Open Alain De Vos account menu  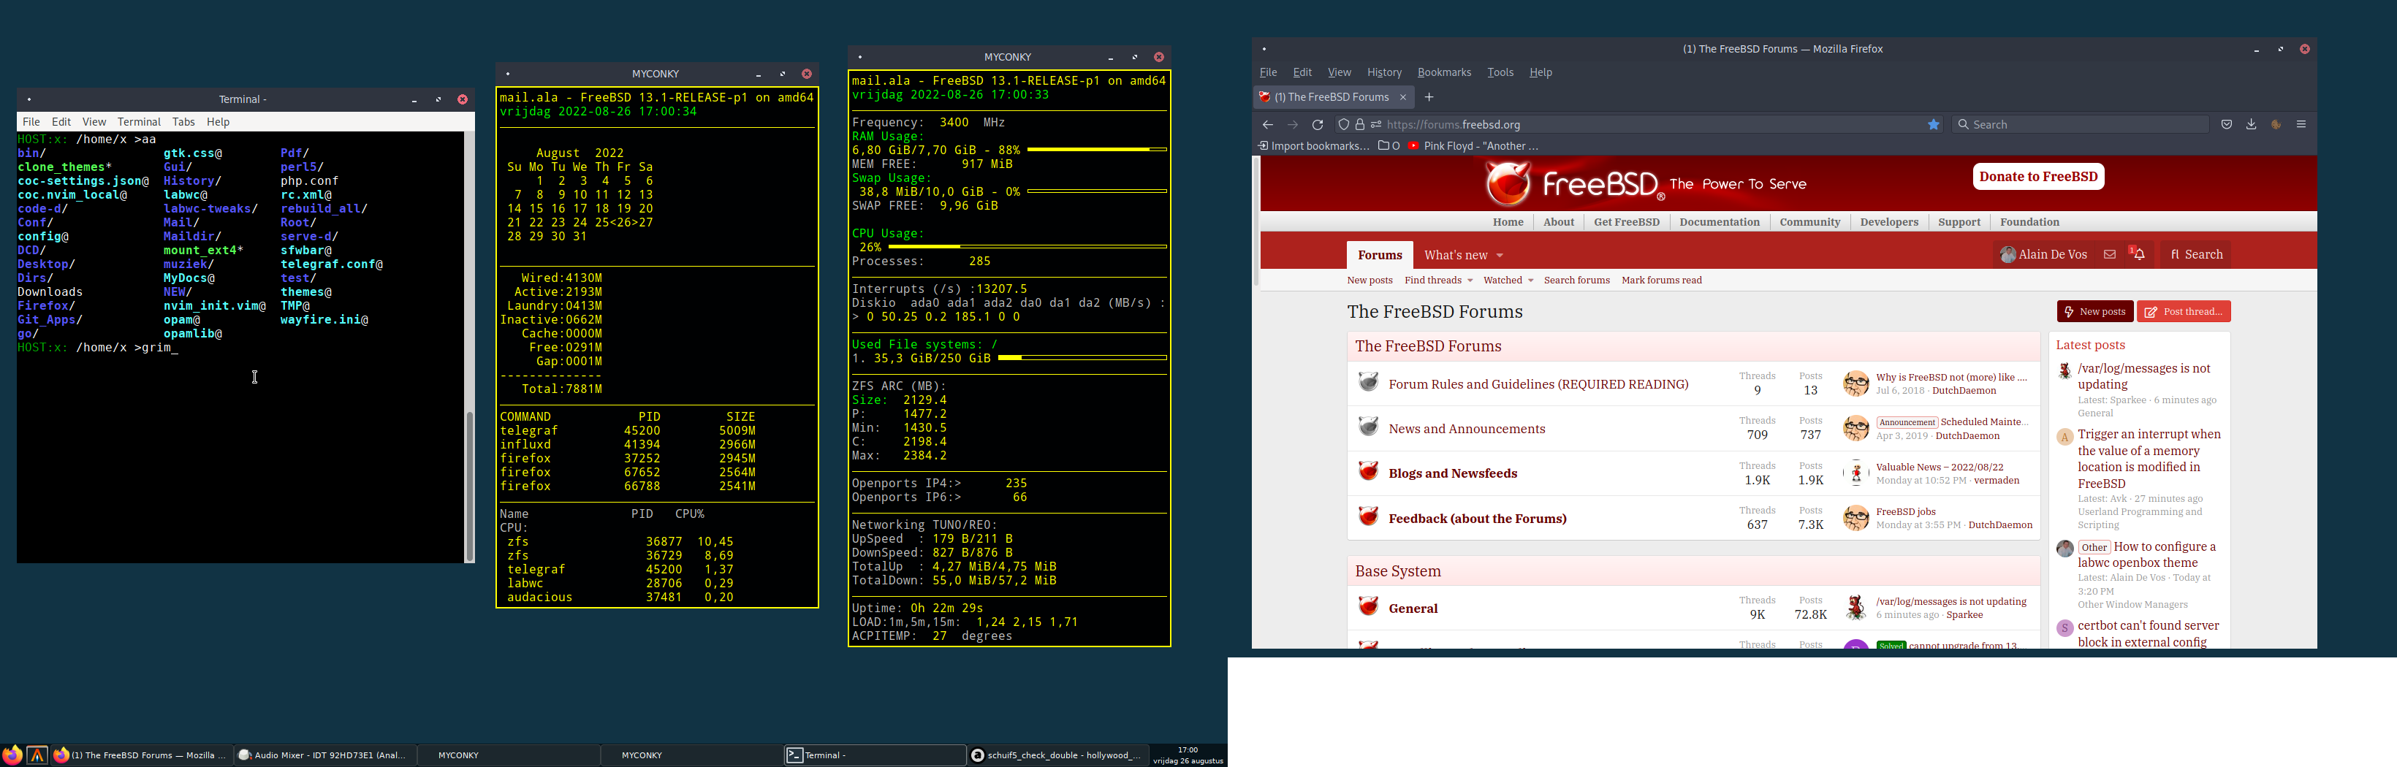point(2043,255)
